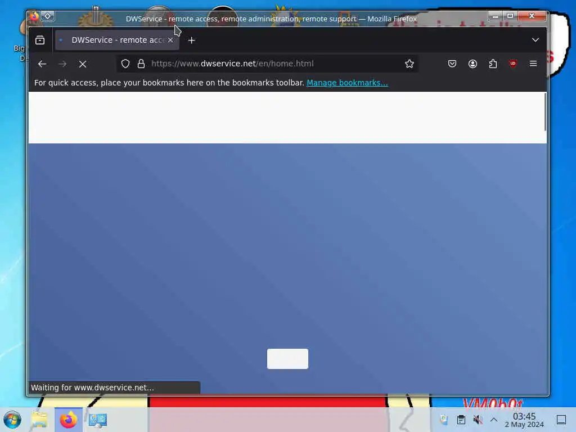Go back one page

coord(42,64)
